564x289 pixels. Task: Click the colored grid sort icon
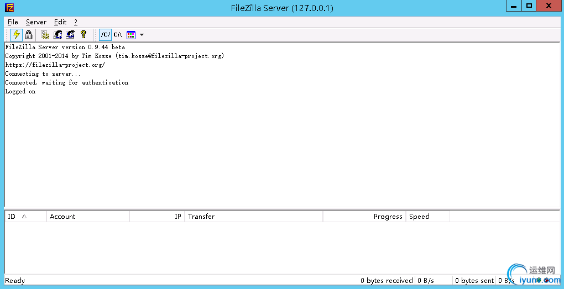[x=131, y=34]
